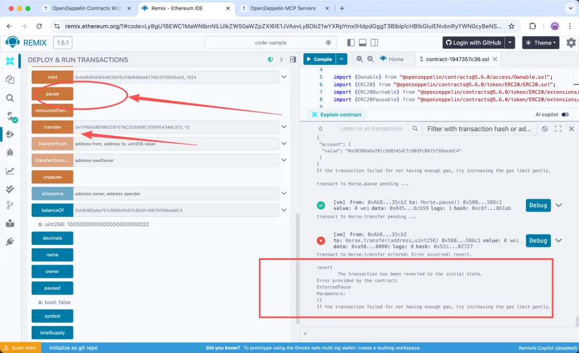Toggle the AI copilot switch
579x353 pixels.
pos(565,114)
